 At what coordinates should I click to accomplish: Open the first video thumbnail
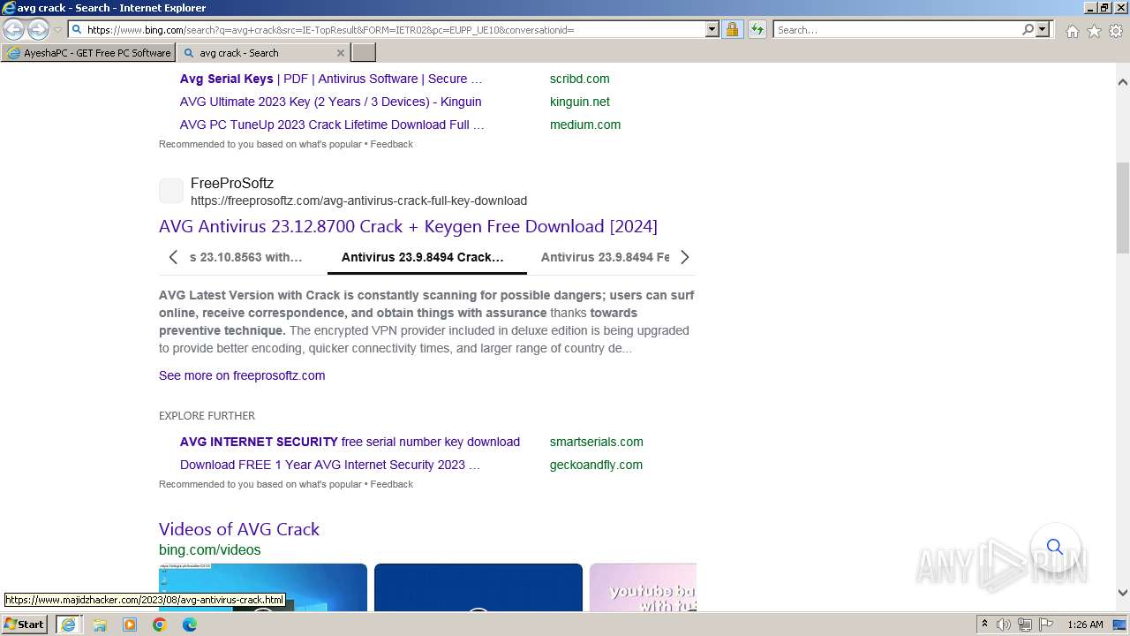[x=263, y=587]
